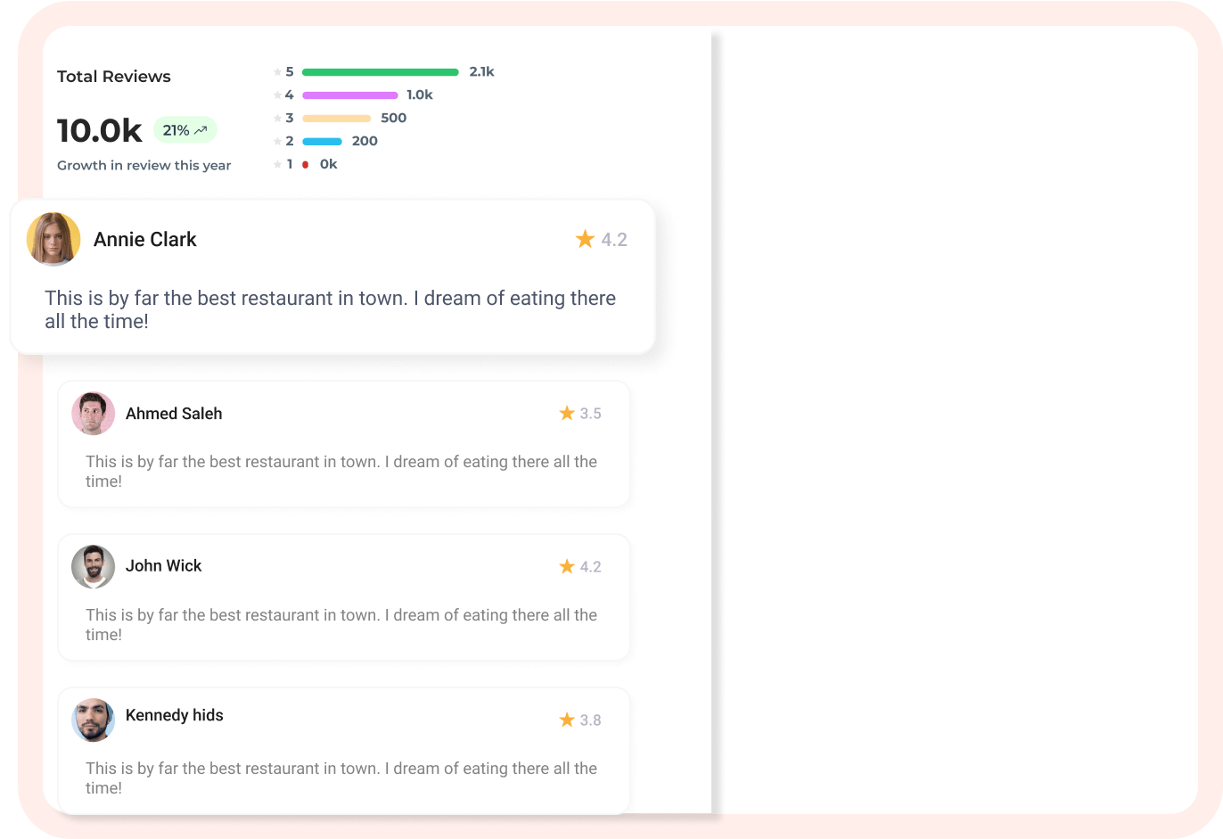1223x839 pixels.
Task: Click the upward trend arrow in the 21% badge
Action: [x=201, y=130]
